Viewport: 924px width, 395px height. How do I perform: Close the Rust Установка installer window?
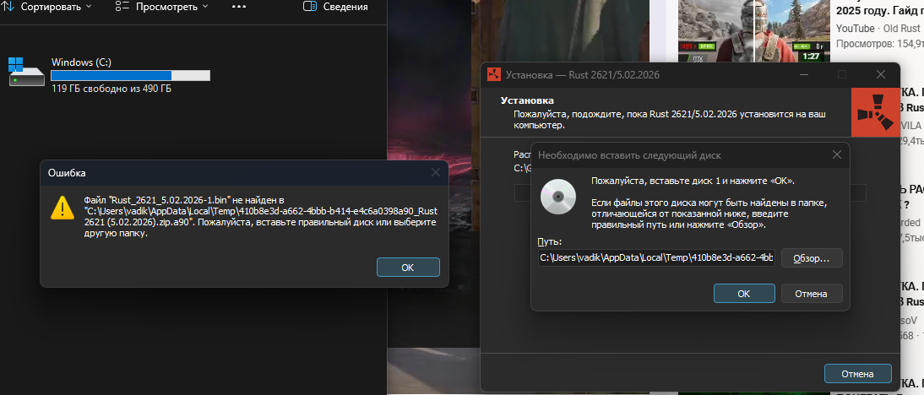[x=879, y=75]
